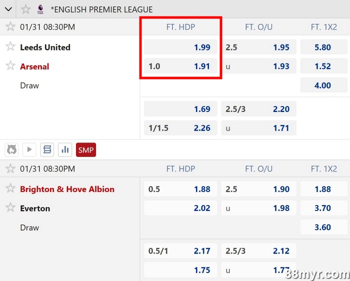Star the Everton team
Image resolution: width=350 pixels, height=281 pixels.
pyautogui.click(x=10, y=208)
